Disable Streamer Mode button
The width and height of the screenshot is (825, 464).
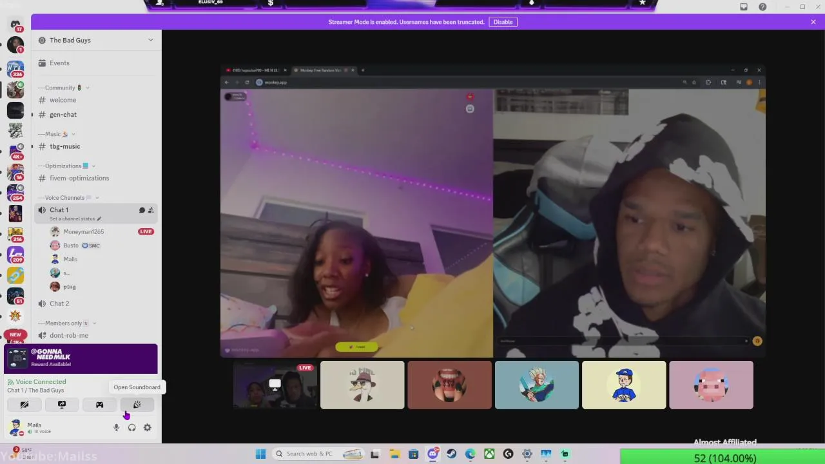coord(503,22)
